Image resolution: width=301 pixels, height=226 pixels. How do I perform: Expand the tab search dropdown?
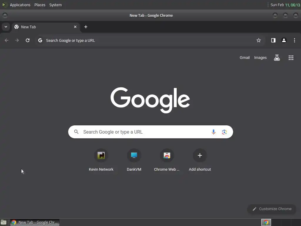pos(6,27)
